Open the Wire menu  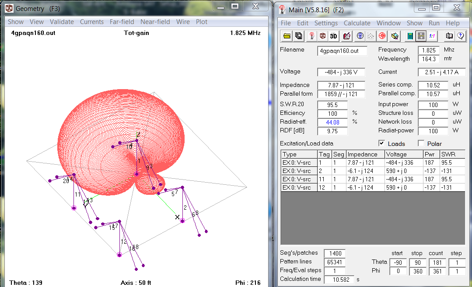coord(183,22)
